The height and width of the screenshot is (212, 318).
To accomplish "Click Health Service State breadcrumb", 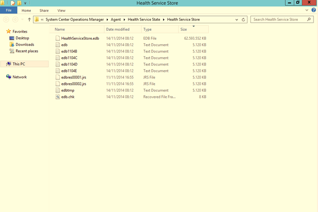I will point(144,19).
